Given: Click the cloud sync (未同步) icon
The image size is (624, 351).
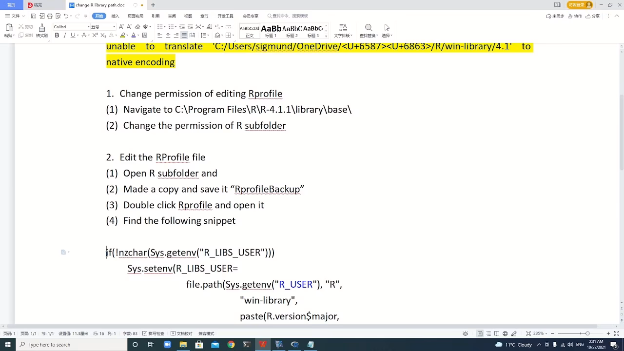Looking at the screenshot, I should (x=555, y=16).
